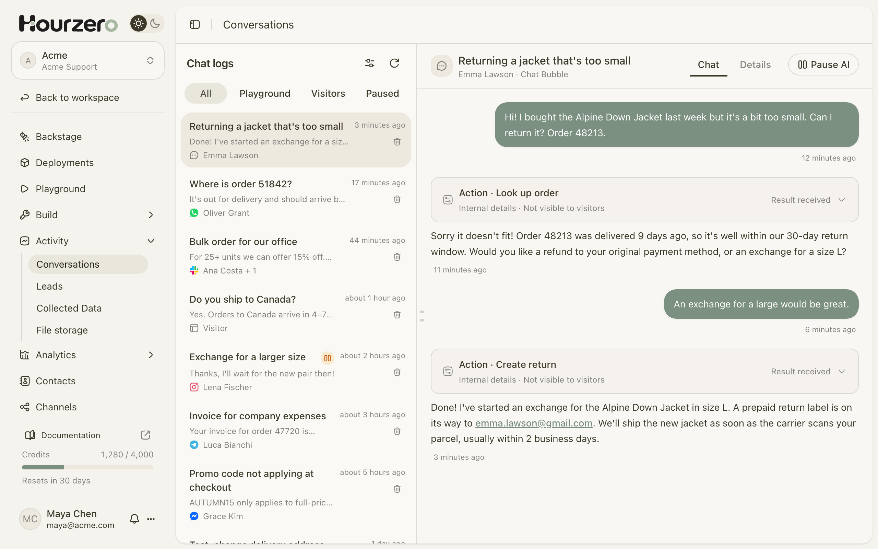Open Leads under Activity
Screen dimensions: 878x549
(88, 286)
